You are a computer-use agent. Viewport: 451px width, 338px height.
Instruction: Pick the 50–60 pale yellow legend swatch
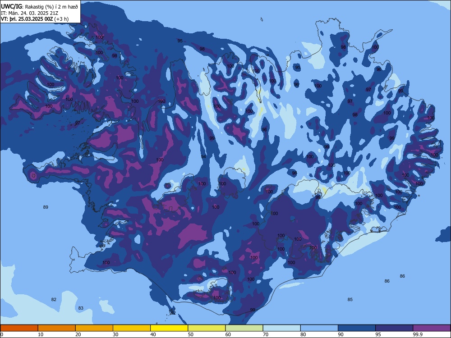coord(207,328)
